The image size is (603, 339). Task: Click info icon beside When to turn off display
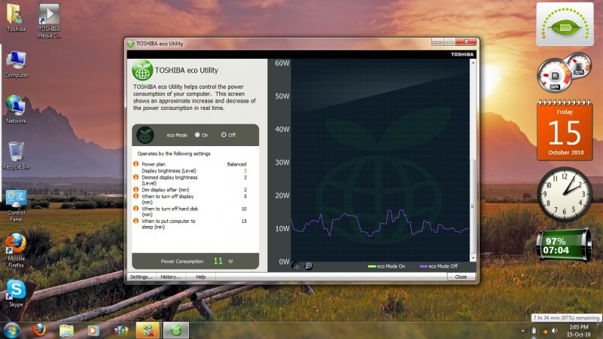click(136, 196)
